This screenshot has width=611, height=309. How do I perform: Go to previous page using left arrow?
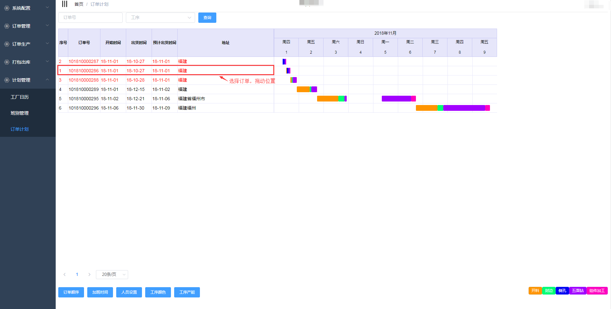tap(65, 274)
